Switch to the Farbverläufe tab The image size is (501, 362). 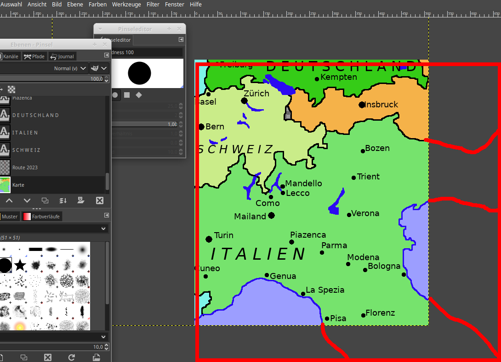tap(42, 216)
